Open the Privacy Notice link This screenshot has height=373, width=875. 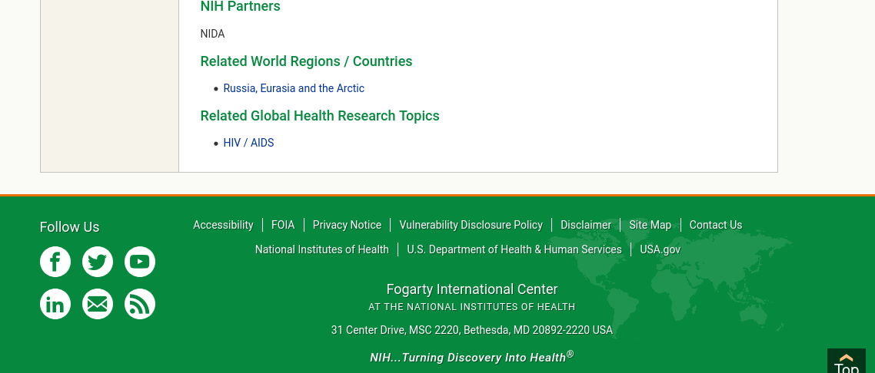(x=347, y=225)
